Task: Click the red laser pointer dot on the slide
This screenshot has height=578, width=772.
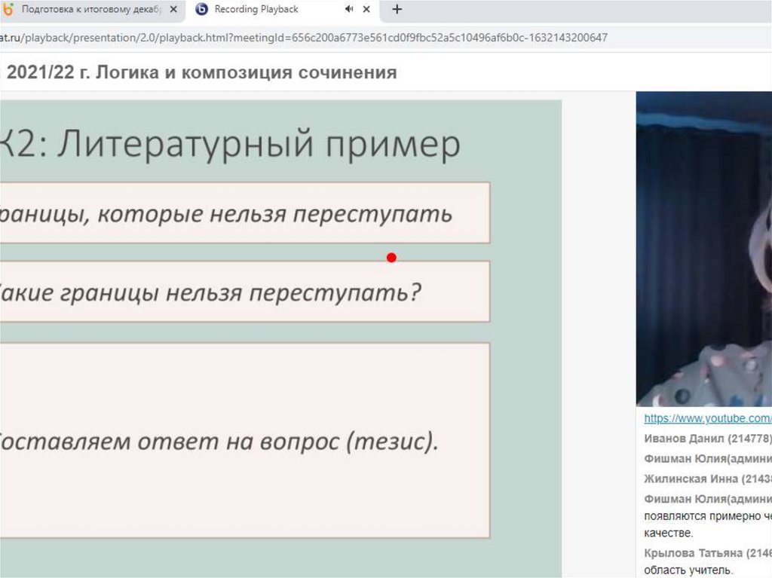Action: [x=391, y=258]
